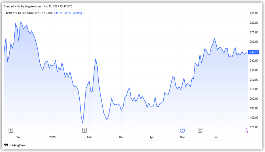The image size is (265, 152).
Task: Click the 290.00 price axis label
Action: point(254,13)
